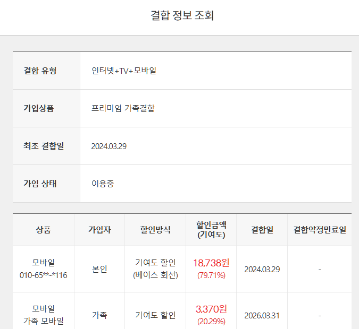Click the 할인금액(기여도) column header
This screenshot has width=359, height=329.
pyautogui.click(x=211, y=230)
